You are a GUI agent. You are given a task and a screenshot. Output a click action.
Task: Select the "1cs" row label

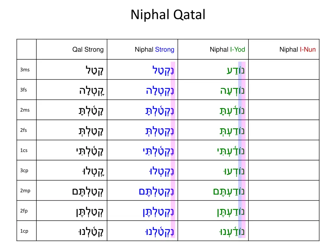click(24, 150)
